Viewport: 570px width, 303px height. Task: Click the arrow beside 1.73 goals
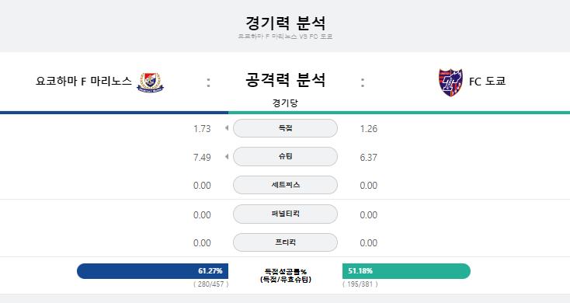(x=227, y=128)
